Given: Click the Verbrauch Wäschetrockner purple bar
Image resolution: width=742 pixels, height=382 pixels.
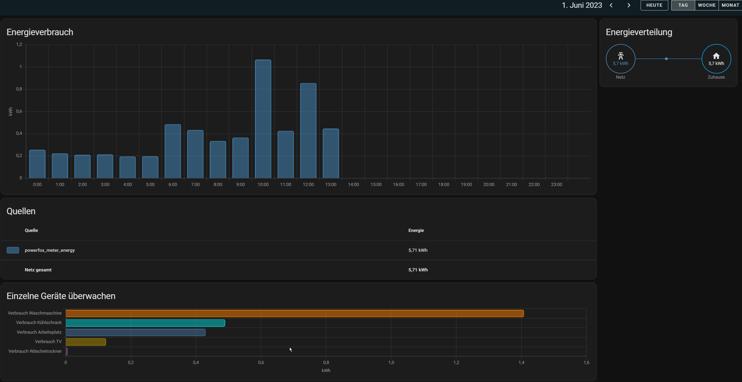Looking at the screenshot, I should pyautogui.click(x=66, y=351).
